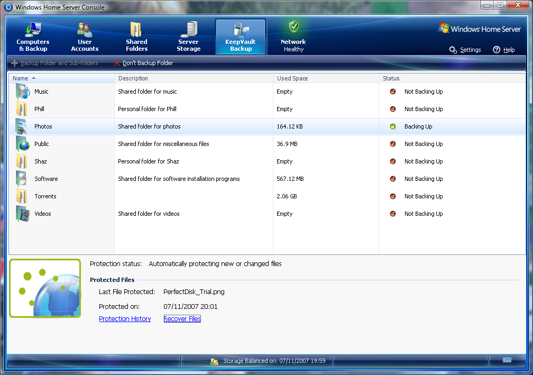
Task: Sort by the Description column header
Action: pos(194,78)
